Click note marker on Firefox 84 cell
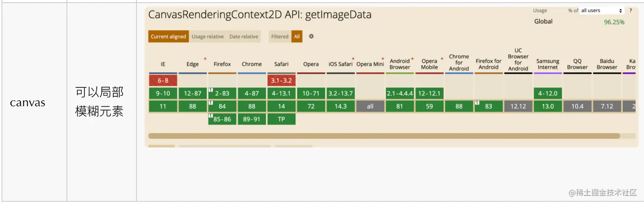 point(210,103)
